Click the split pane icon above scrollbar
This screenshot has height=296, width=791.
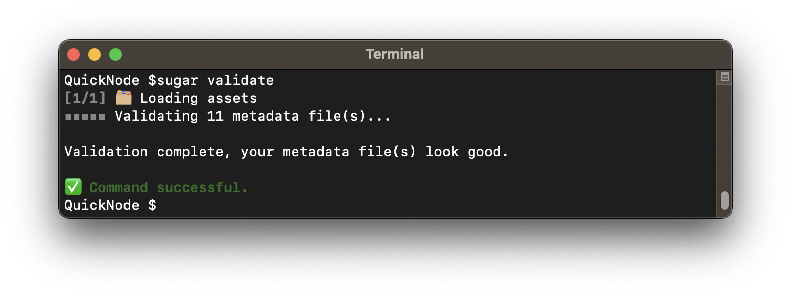(x=724, y=77)
